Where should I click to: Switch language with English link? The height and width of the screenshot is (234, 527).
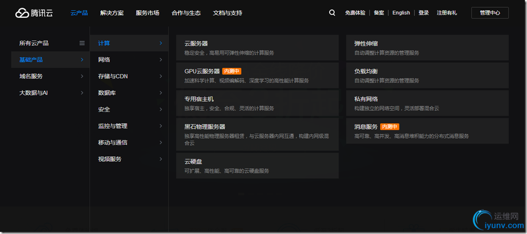pyautogui.click(x=401, y=13)
